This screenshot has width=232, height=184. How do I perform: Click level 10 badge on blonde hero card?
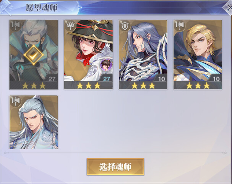click(x=216, y=79)
